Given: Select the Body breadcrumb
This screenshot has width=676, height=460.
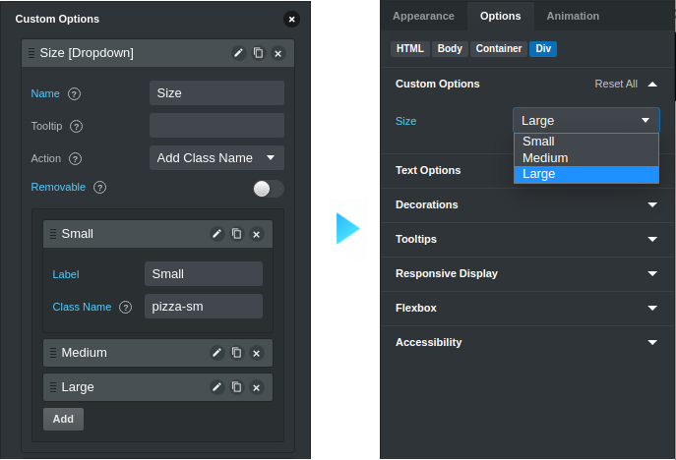Looking at the screenshot, I should coord(450,49).
